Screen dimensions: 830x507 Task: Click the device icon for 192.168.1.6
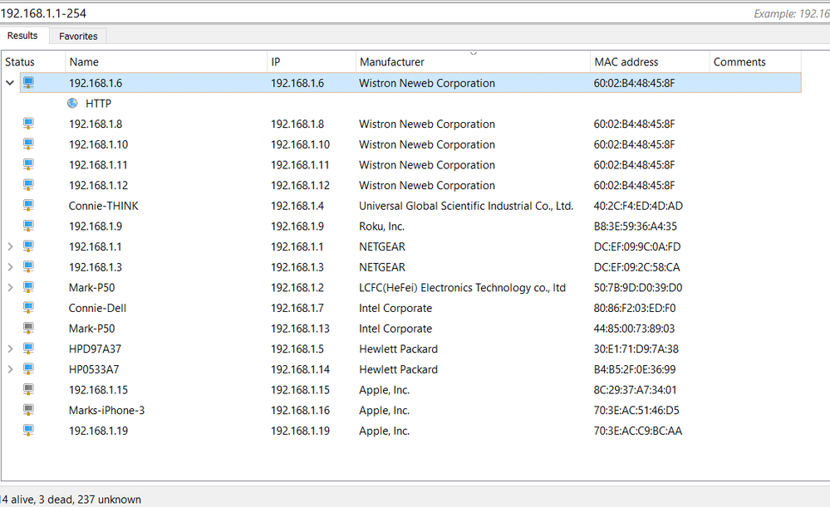coord(28,82)
